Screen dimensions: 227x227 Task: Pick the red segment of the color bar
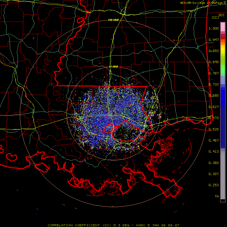[x=223, y=38]
